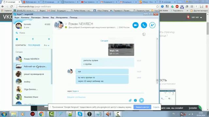The width and height of the screenshot is (209, 117).
Task: Click the Wall | VK link preview
Action: [121, 50]
